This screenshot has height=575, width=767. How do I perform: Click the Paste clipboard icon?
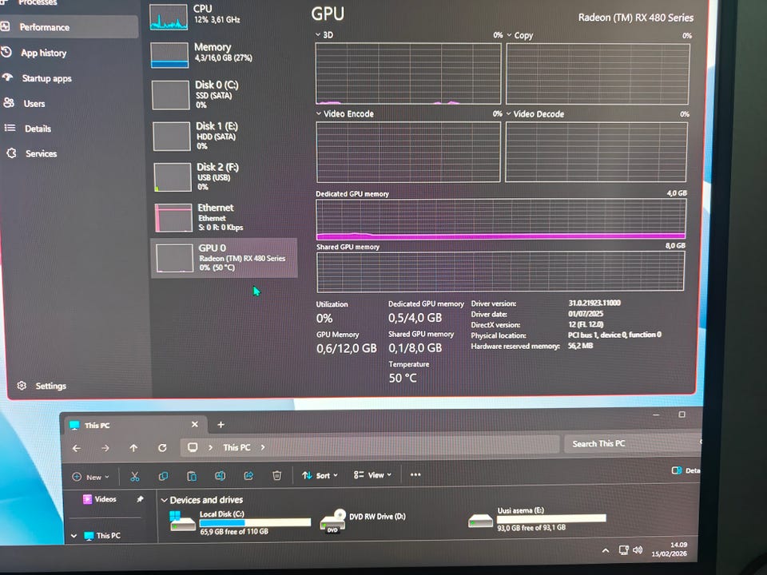(x=192, y=476)
